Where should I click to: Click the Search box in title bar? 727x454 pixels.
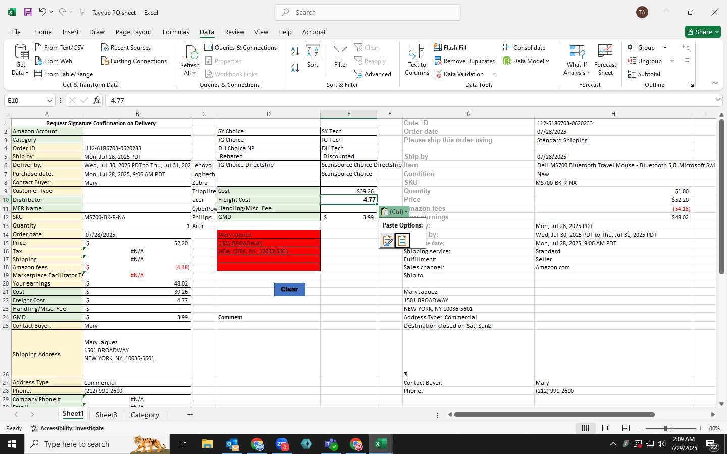(368, 12)
